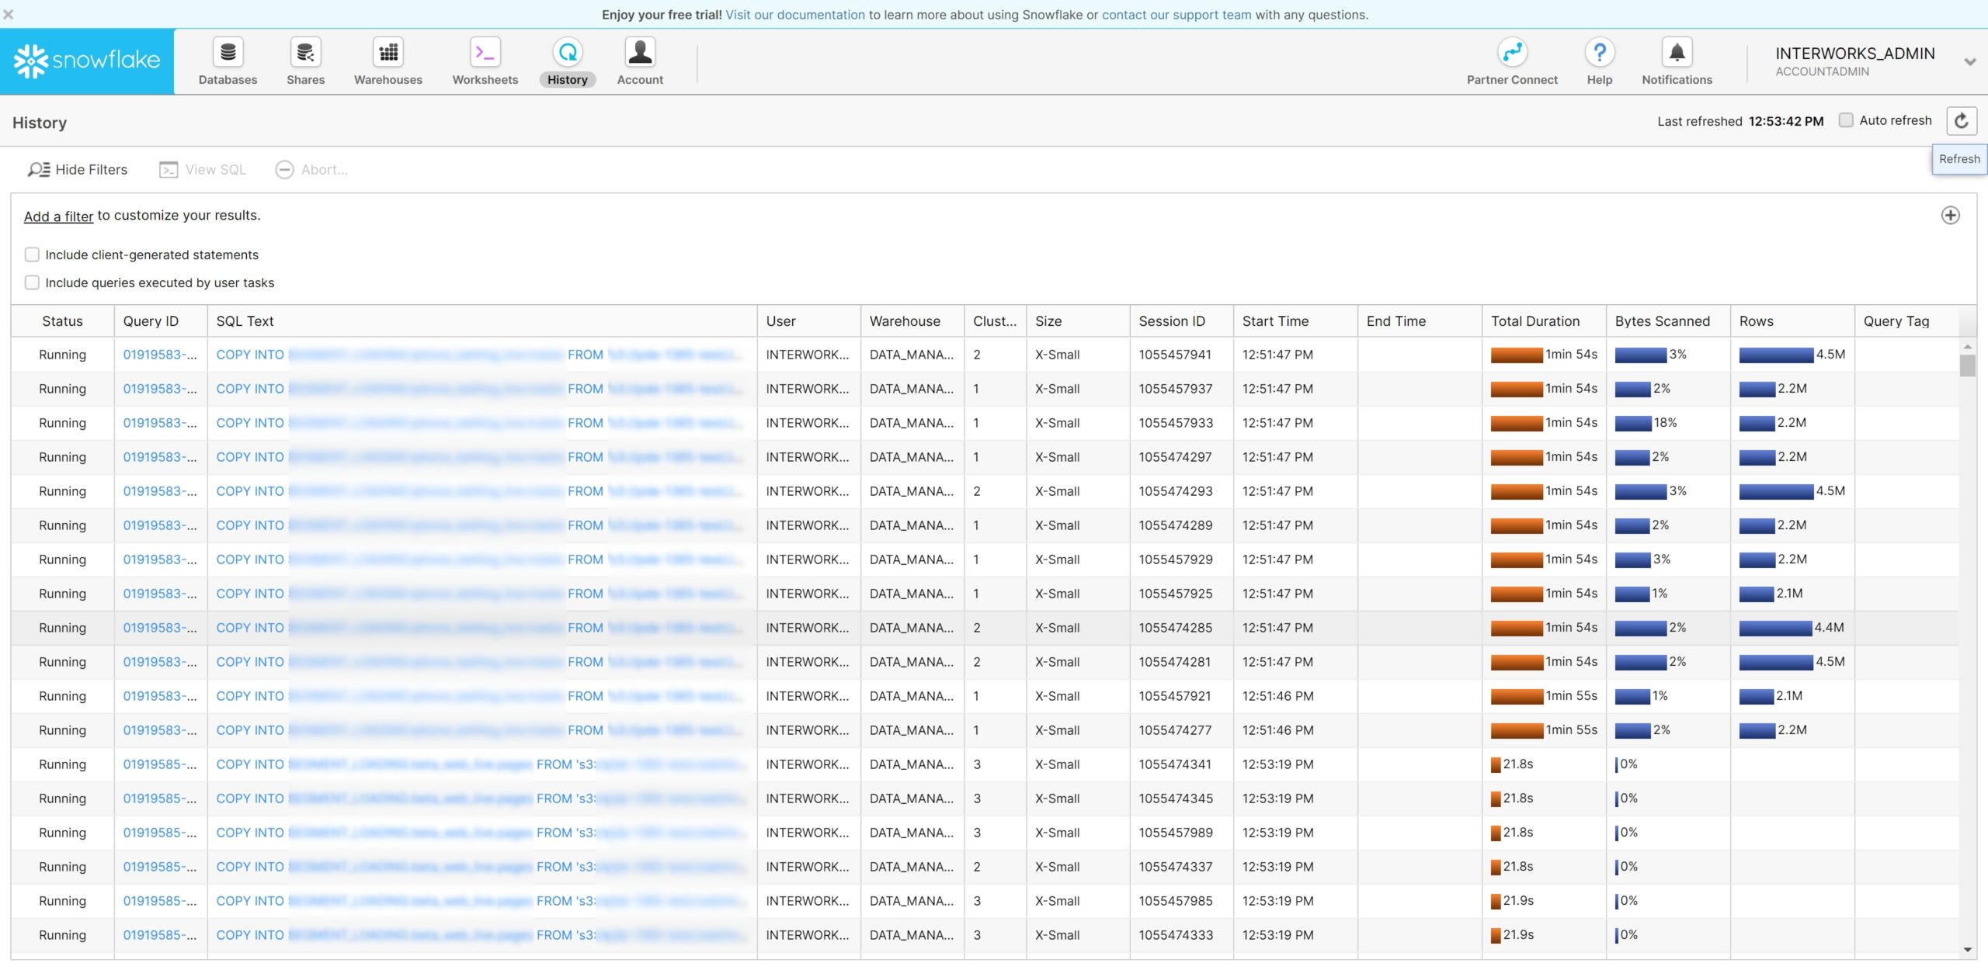1988x970 pixels.
Task: Click the Help icon
Action: pos(1600,61)
